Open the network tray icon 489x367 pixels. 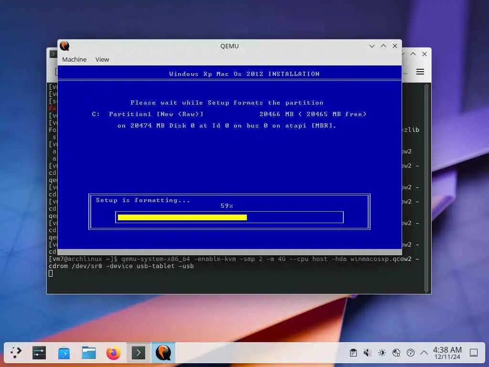396,353
